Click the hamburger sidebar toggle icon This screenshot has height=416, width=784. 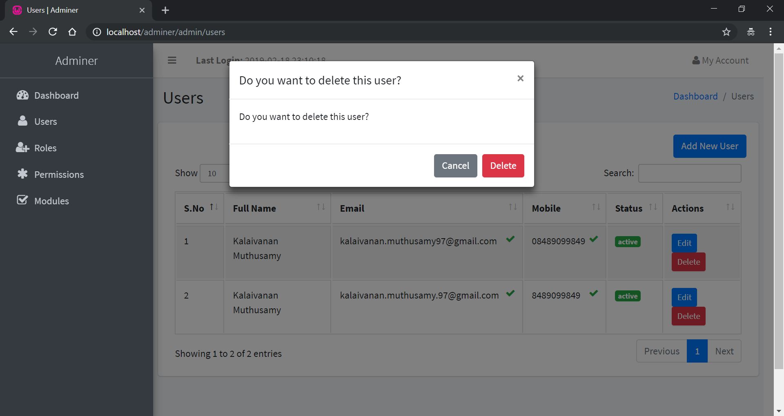point(172,60)
